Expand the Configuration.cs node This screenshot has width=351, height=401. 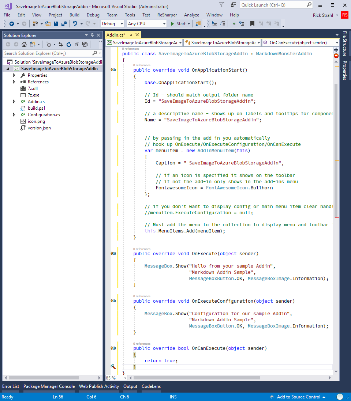pos(14,115)
